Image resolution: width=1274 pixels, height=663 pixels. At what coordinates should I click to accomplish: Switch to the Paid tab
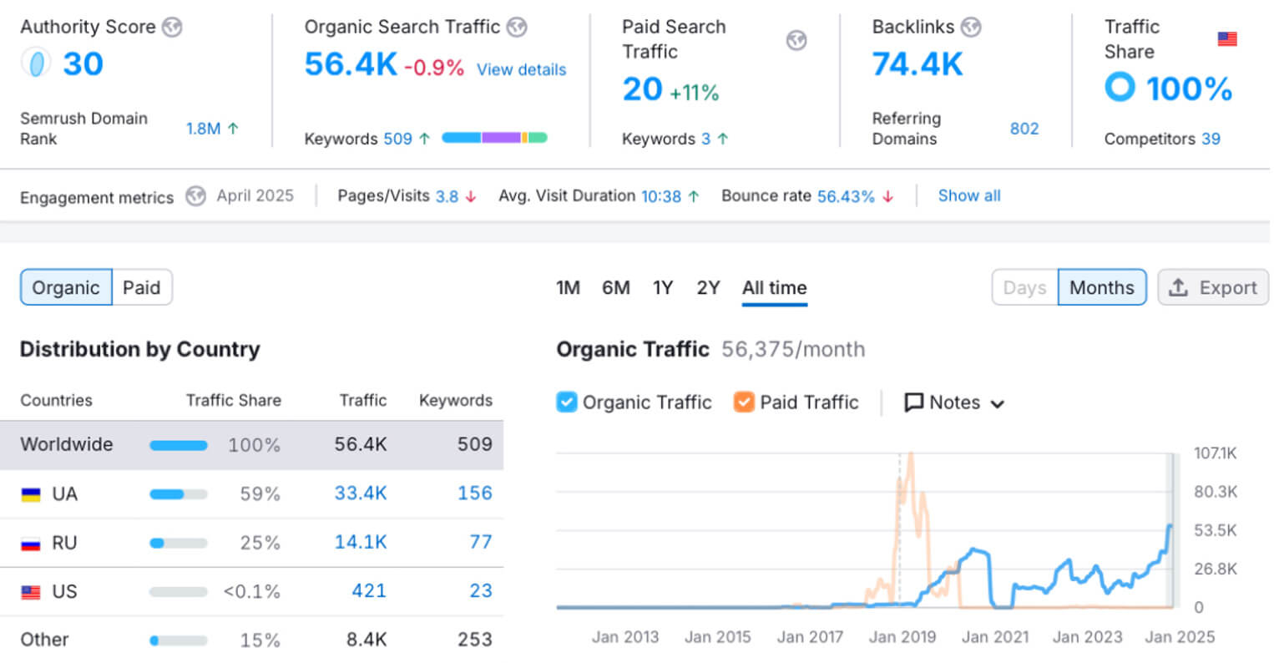click(141, 287)
